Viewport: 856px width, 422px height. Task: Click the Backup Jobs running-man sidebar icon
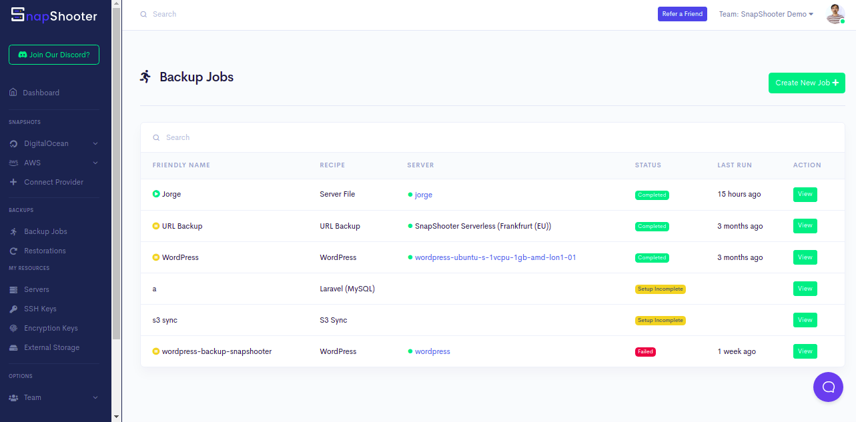[x=13, y=231]
